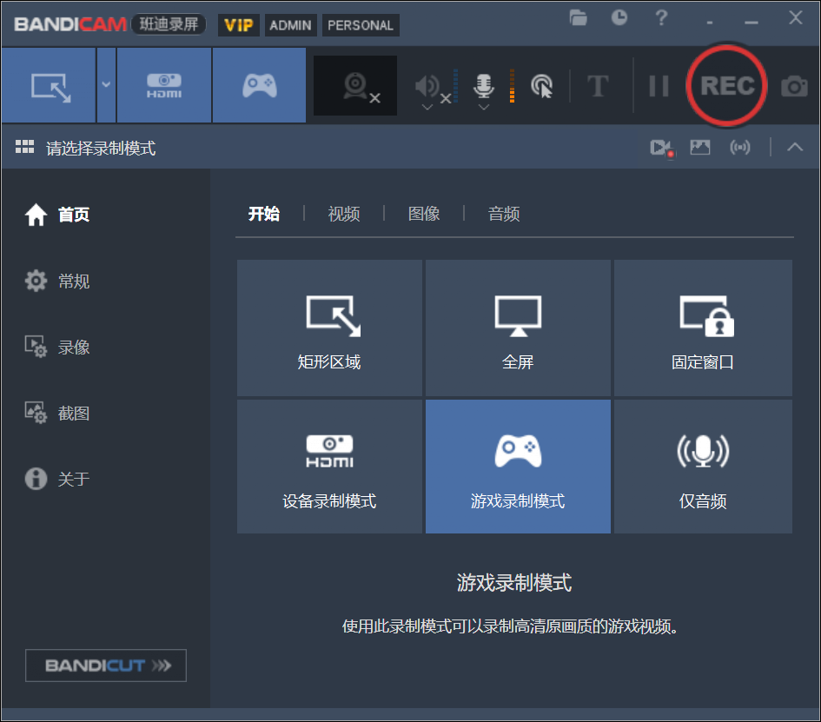Switch to the 视频 tab
This screenshot has height=722, width=821.
(x=344, y=214)
